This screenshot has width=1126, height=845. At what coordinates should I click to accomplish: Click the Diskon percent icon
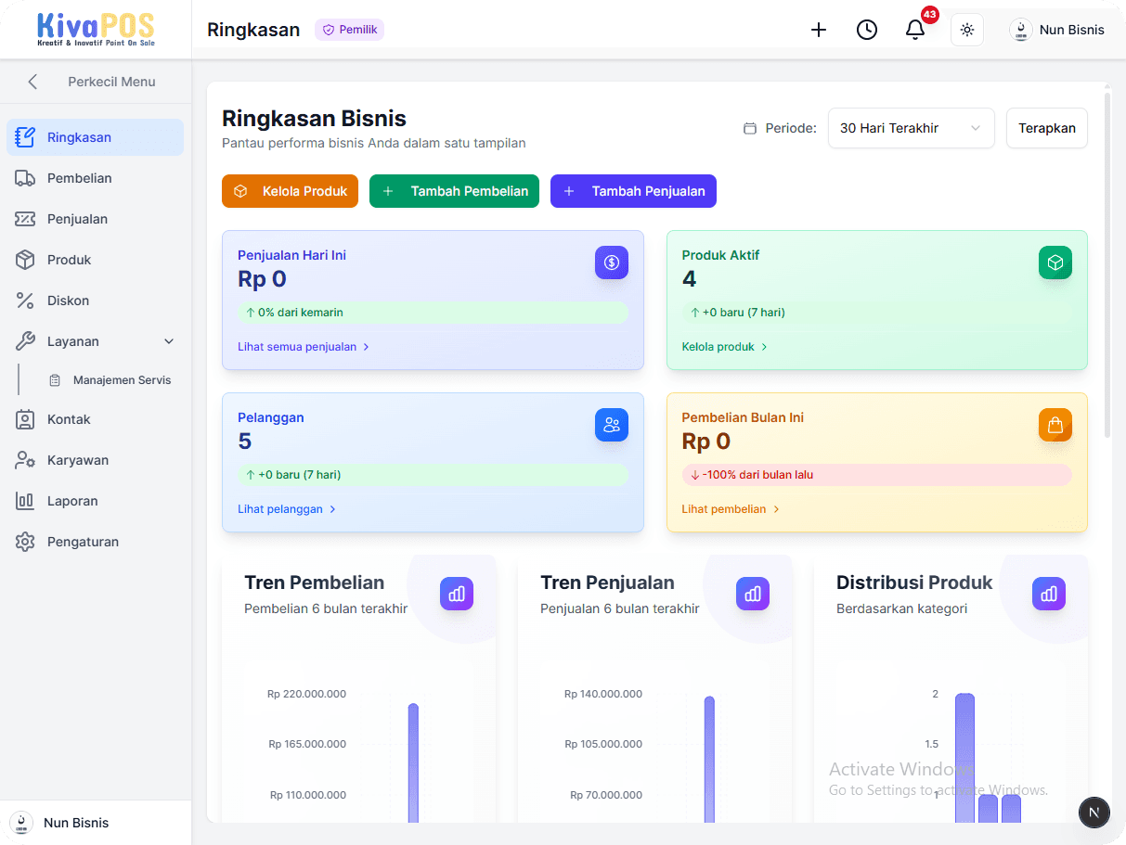pos(32,300)
